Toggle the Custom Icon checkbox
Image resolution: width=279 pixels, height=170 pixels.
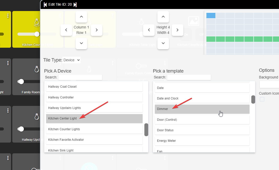pyautogui.click(x=262, y=99)
